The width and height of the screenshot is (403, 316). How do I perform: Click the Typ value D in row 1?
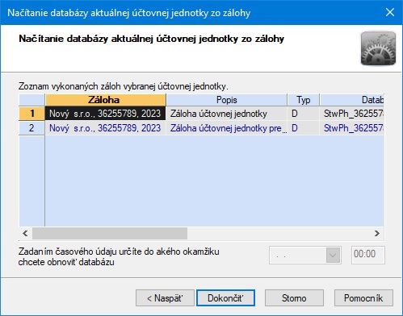304,114
